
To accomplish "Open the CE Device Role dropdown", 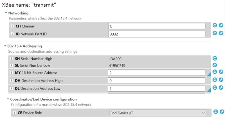I will (x=158, y=113).
